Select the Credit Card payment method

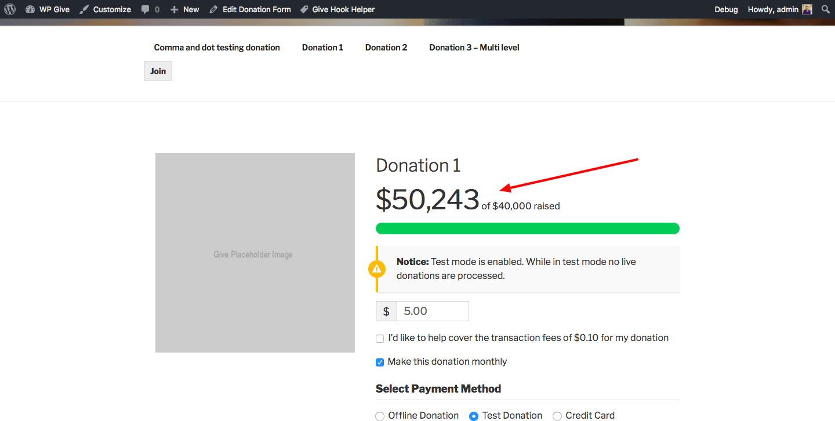click(557, 416)
